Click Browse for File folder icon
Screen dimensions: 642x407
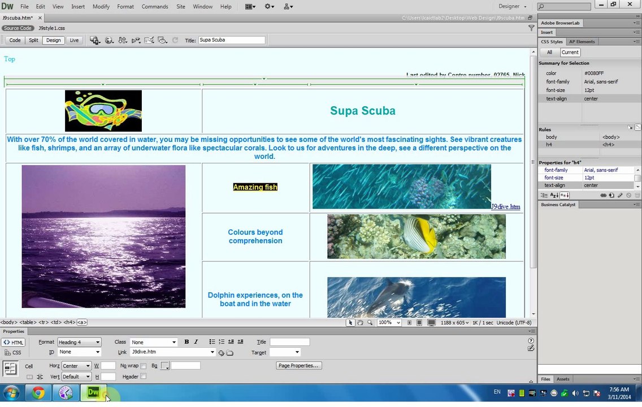click(x=229, y=353)
